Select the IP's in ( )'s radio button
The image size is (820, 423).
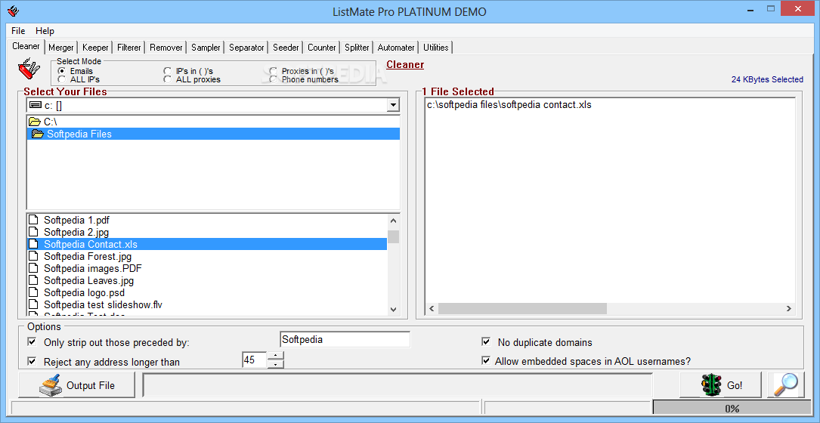[x=167, y=70]
